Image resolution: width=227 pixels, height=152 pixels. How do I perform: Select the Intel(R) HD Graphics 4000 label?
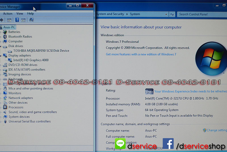[31, 60]
